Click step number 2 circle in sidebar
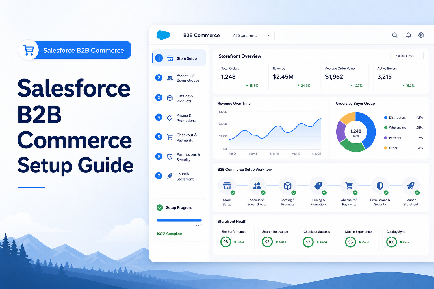Image resolution: width=434 pixels, height=289 pixels. coord(159,78)
